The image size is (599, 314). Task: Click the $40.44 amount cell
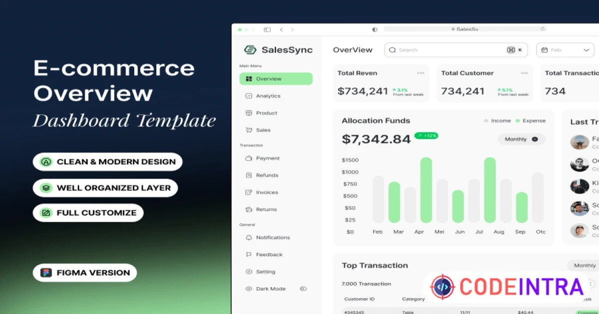(x=526, y=313)
